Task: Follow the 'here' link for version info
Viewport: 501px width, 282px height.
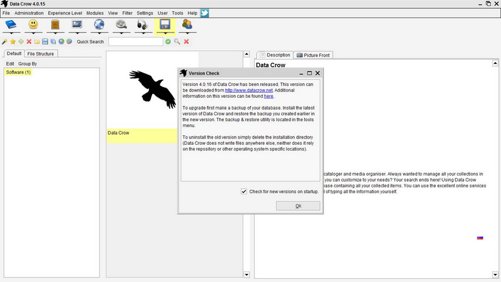Action: point(269,96)
